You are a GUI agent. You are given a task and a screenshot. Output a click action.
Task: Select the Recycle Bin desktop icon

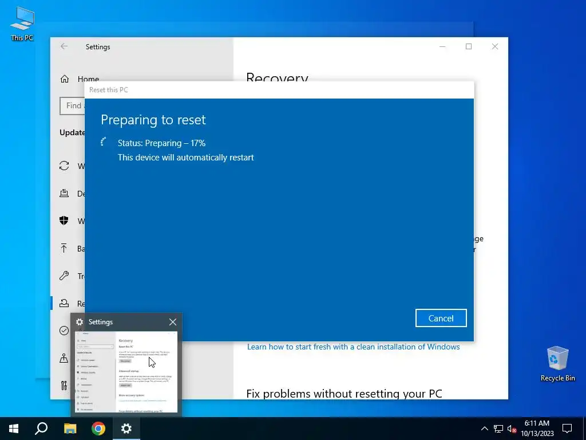pyautogui.click(x=557, y=364)
